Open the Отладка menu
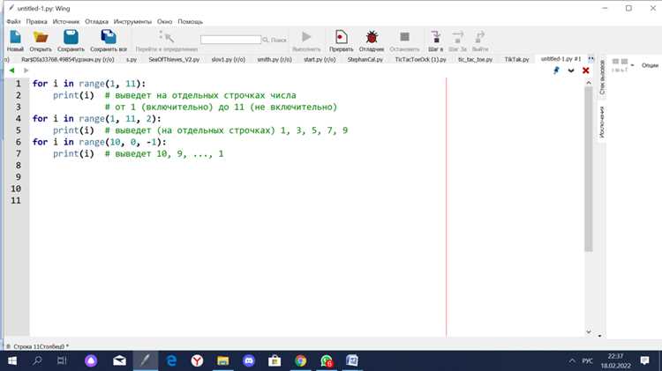The height and width of the screenshot is (371, 662). pyautogui.click(x=96, y=21)
